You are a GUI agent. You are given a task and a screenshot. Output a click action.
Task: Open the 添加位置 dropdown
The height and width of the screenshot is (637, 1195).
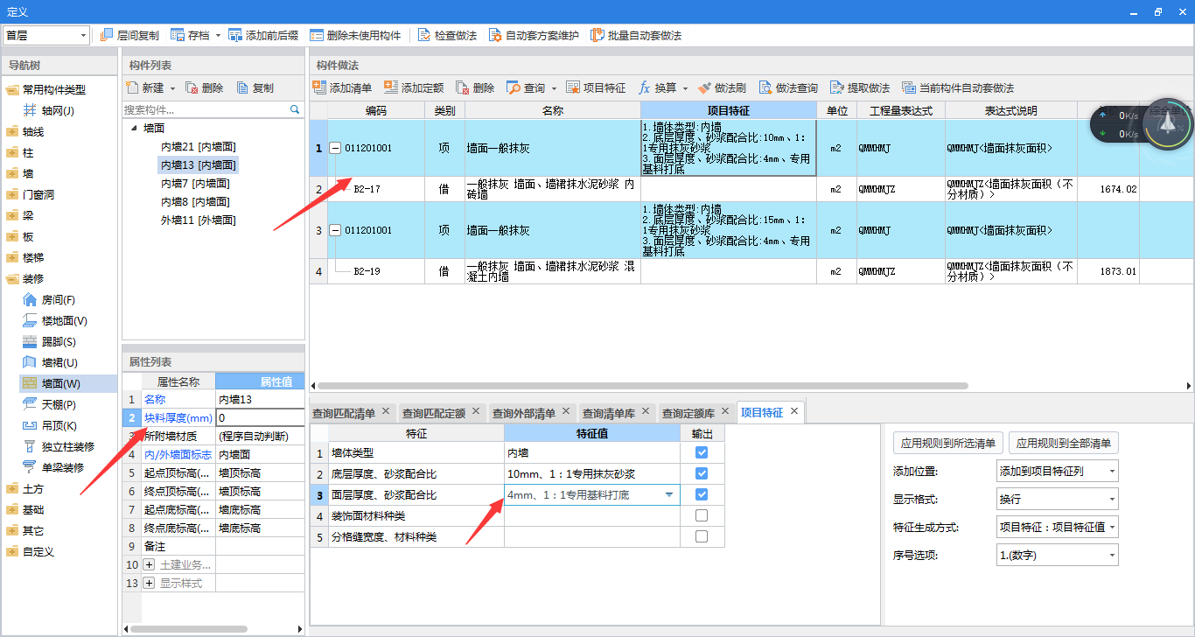pos(1111,472)
